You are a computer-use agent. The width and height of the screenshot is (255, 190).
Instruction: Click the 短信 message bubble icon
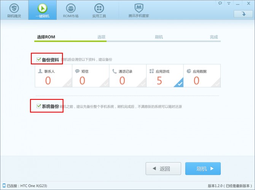77,71
